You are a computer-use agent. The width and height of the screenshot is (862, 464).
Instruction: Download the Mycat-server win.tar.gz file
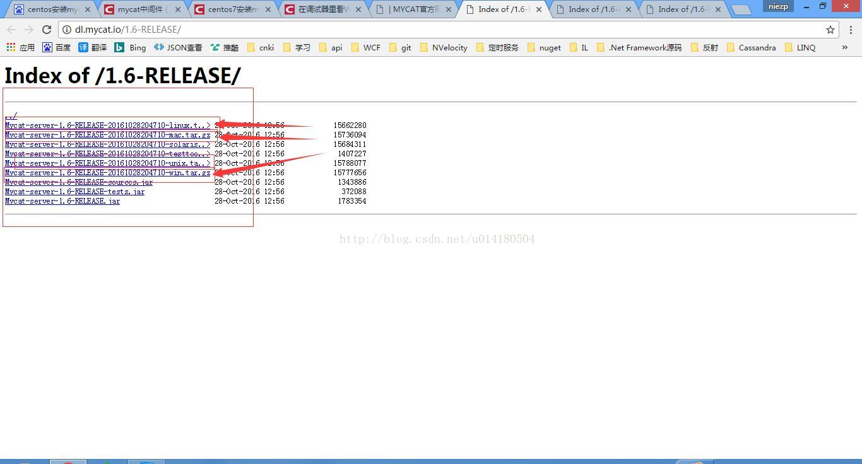pos(107,172)
